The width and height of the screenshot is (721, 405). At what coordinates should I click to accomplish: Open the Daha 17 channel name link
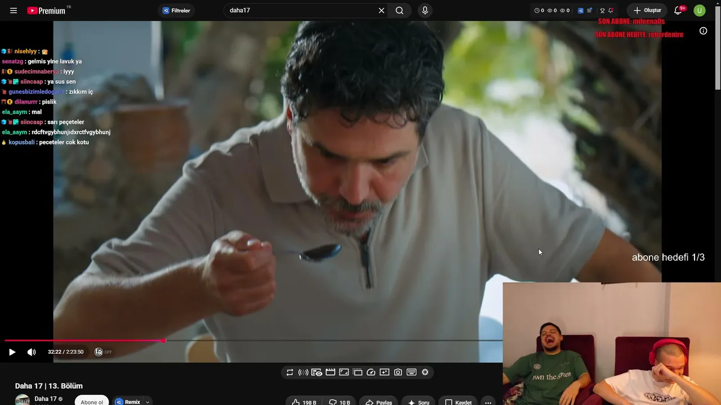[x=46, y=399]
